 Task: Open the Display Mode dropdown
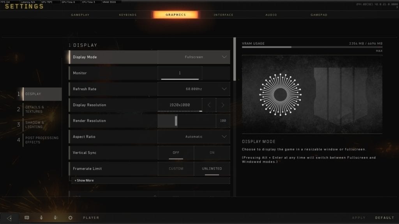(x=194, y=57)
